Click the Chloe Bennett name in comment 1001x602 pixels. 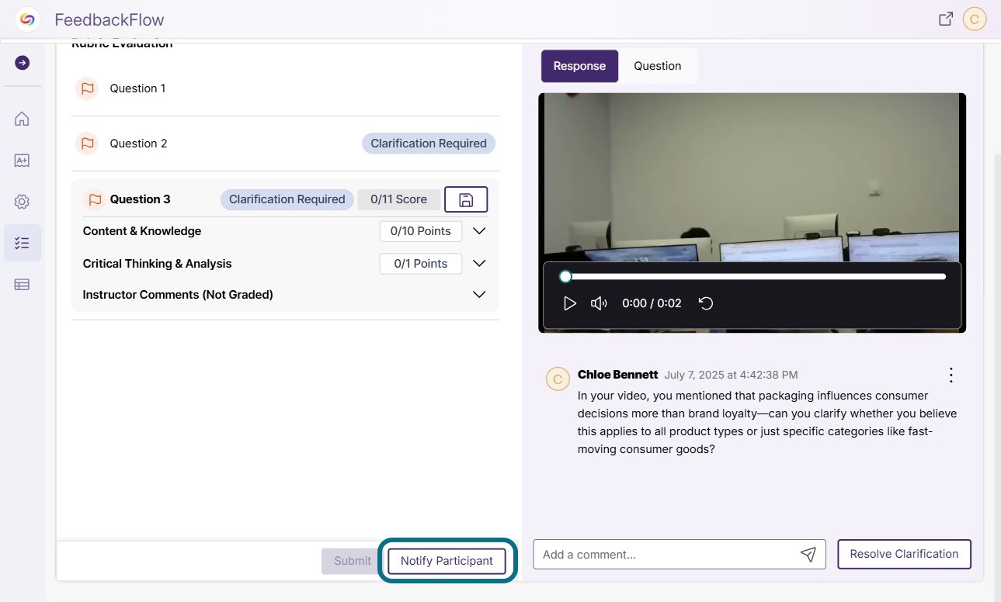pos(617,375)
